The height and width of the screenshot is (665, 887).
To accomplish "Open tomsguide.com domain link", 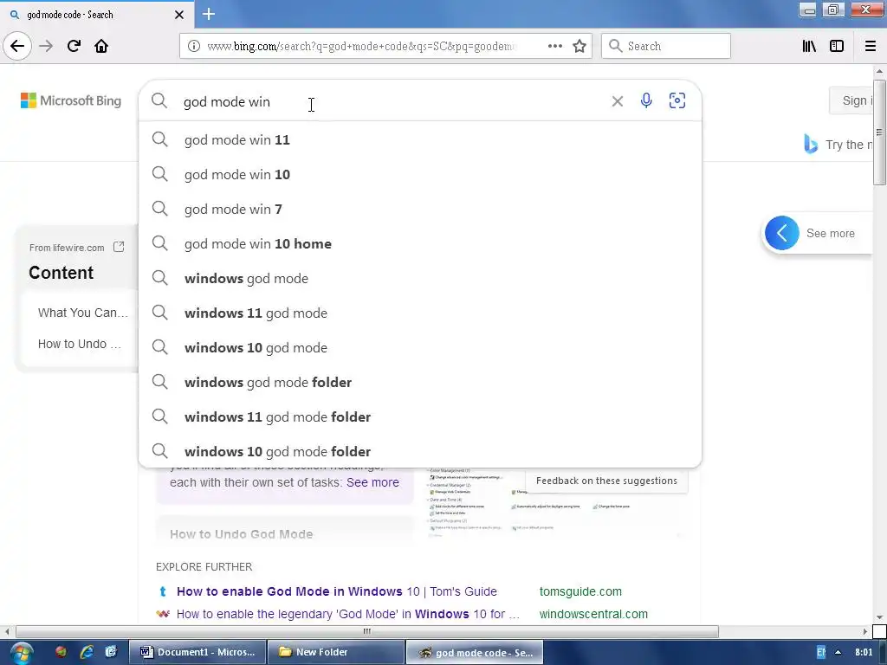I will (x=580, y=591).
